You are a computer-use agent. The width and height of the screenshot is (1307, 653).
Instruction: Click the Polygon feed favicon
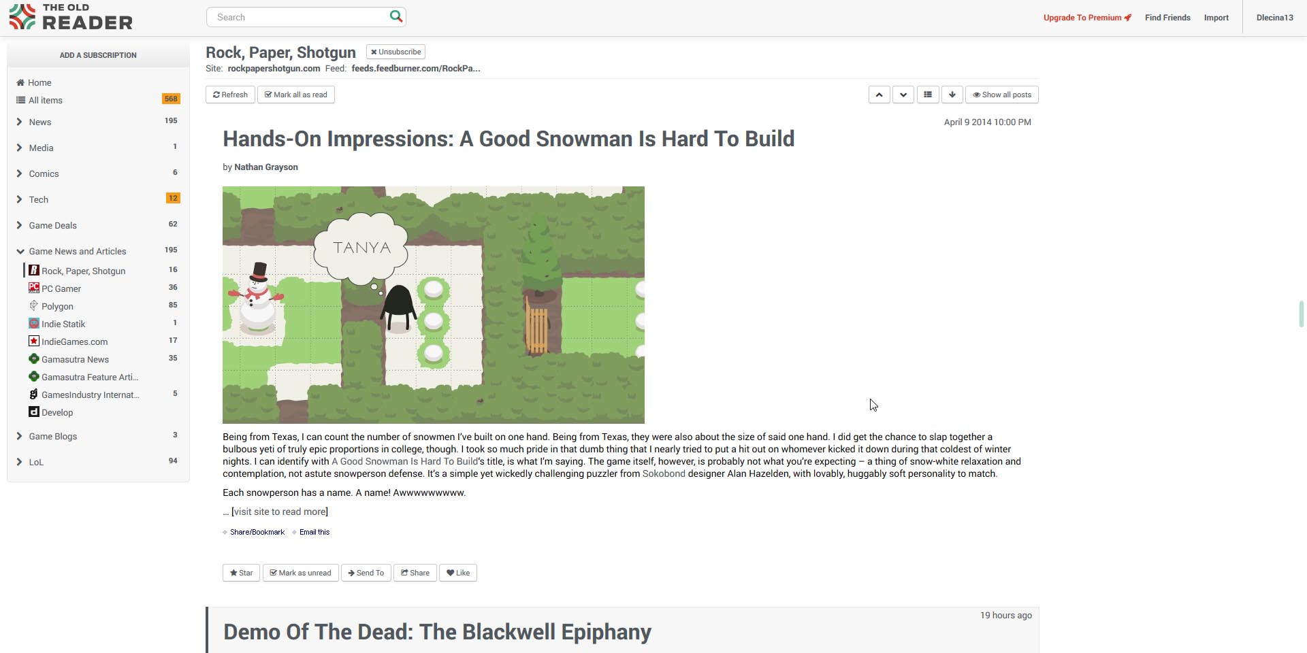point(34,305)
